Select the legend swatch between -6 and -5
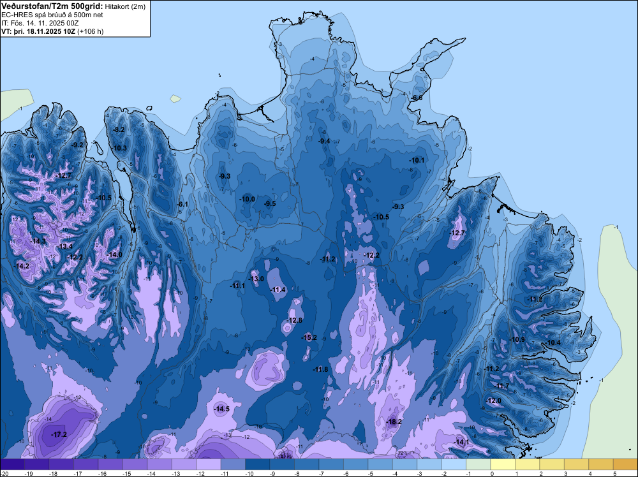638x477 pixels. click(355, 464)
